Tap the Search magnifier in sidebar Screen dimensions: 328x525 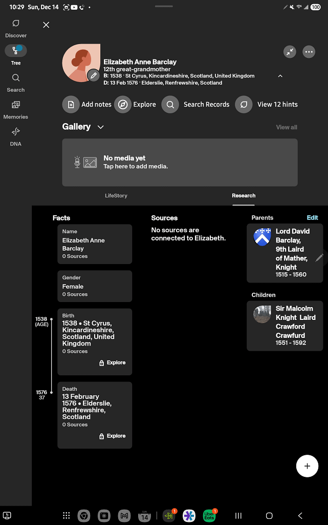click(x=16, y=78)
